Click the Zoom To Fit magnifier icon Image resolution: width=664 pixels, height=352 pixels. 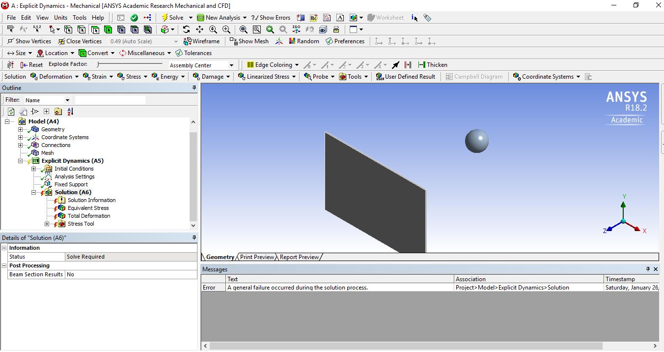click(x=244, y=29)
